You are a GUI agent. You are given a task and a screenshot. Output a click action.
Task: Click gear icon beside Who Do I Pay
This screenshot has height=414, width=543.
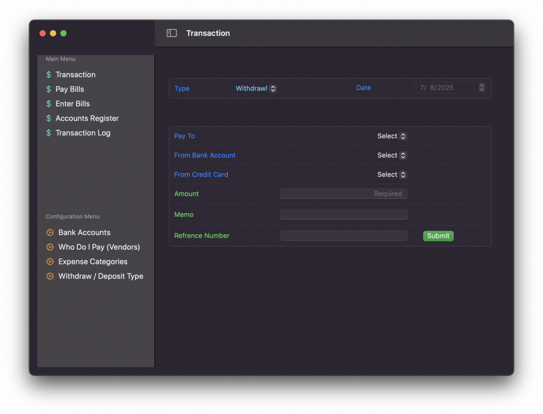click(50, 247)
